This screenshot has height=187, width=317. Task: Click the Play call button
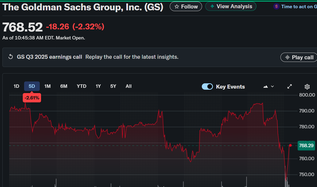299,57
